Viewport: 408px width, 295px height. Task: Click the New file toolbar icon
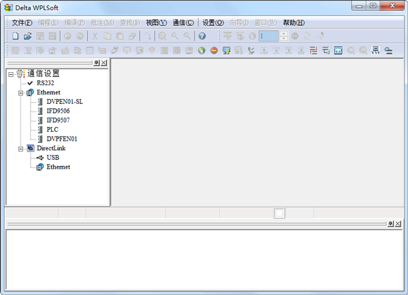15,36
